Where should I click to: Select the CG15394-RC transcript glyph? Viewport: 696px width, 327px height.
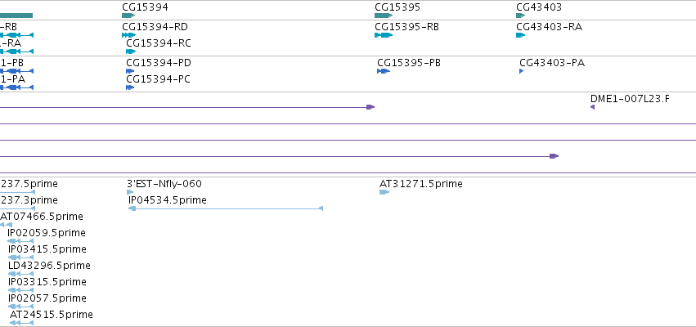pos(131,52)
